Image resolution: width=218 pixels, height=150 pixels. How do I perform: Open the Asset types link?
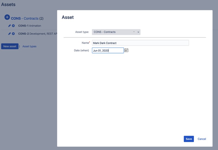(29, 46)
